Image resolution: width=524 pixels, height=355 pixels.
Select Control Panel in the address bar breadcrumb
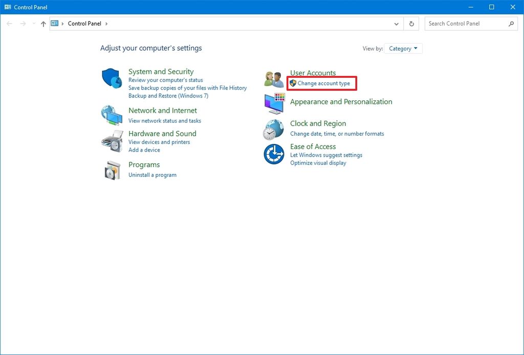coord(85,24)
